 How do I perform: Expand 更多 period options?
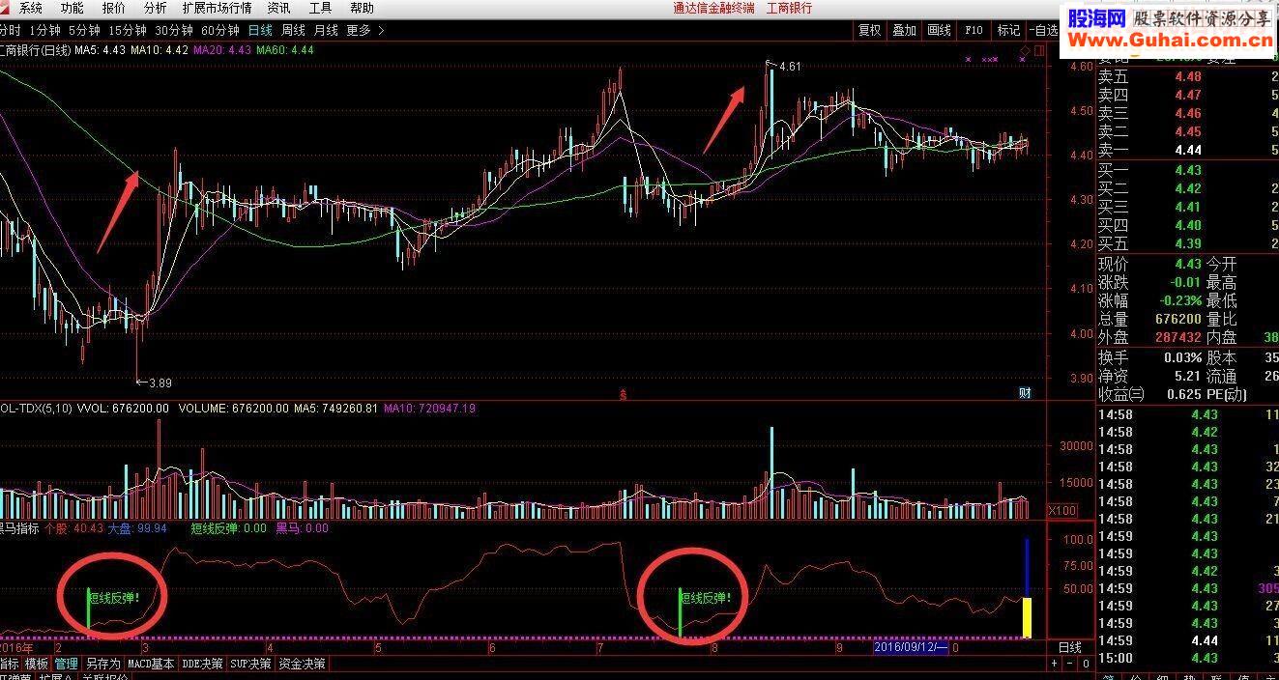tap(364, 30)
